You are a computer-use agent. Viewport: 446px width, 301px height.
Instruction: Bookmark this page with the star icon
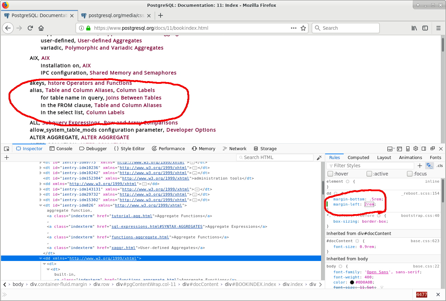(303, 28)
